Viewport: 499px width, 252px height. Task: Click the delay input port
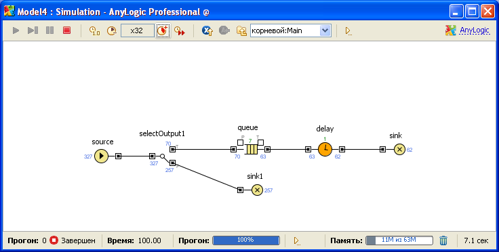308,149
